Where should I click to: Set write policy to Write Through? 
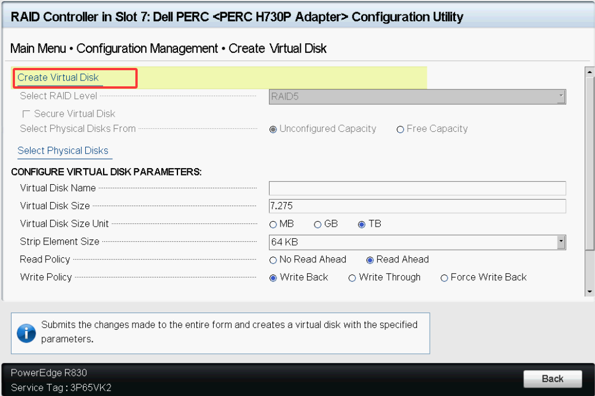[352, 278]
